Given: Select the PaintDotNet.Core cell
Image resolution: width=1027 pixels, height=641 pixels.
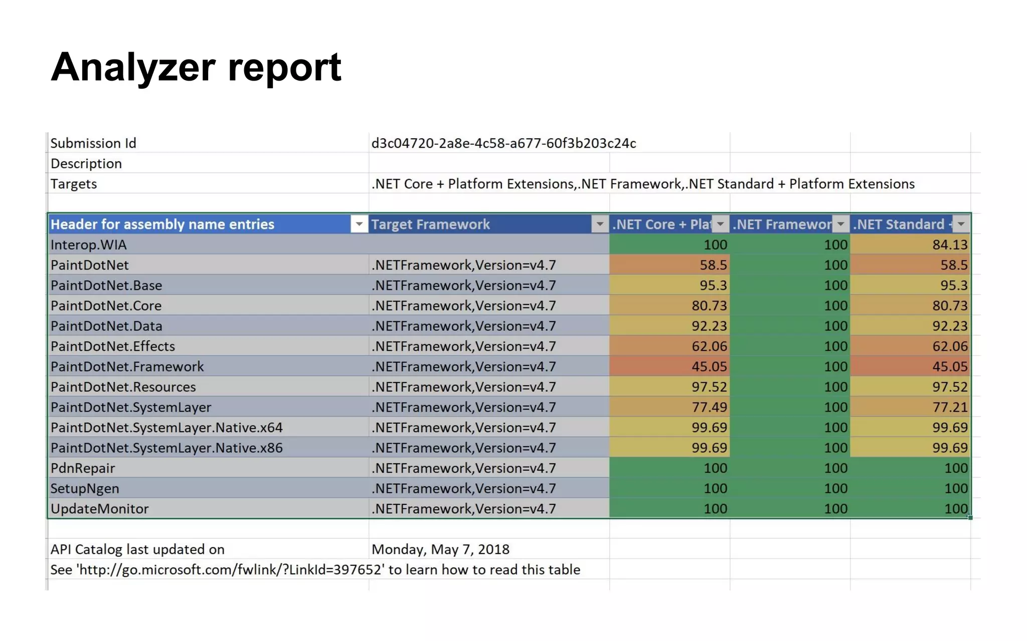Looking at the screenshot, I should tap(209, 305).
